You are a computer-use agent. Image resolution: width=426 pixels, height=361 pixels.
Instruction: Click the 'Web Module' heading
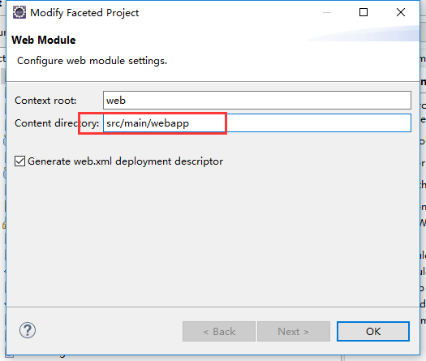tap(44, 40)
